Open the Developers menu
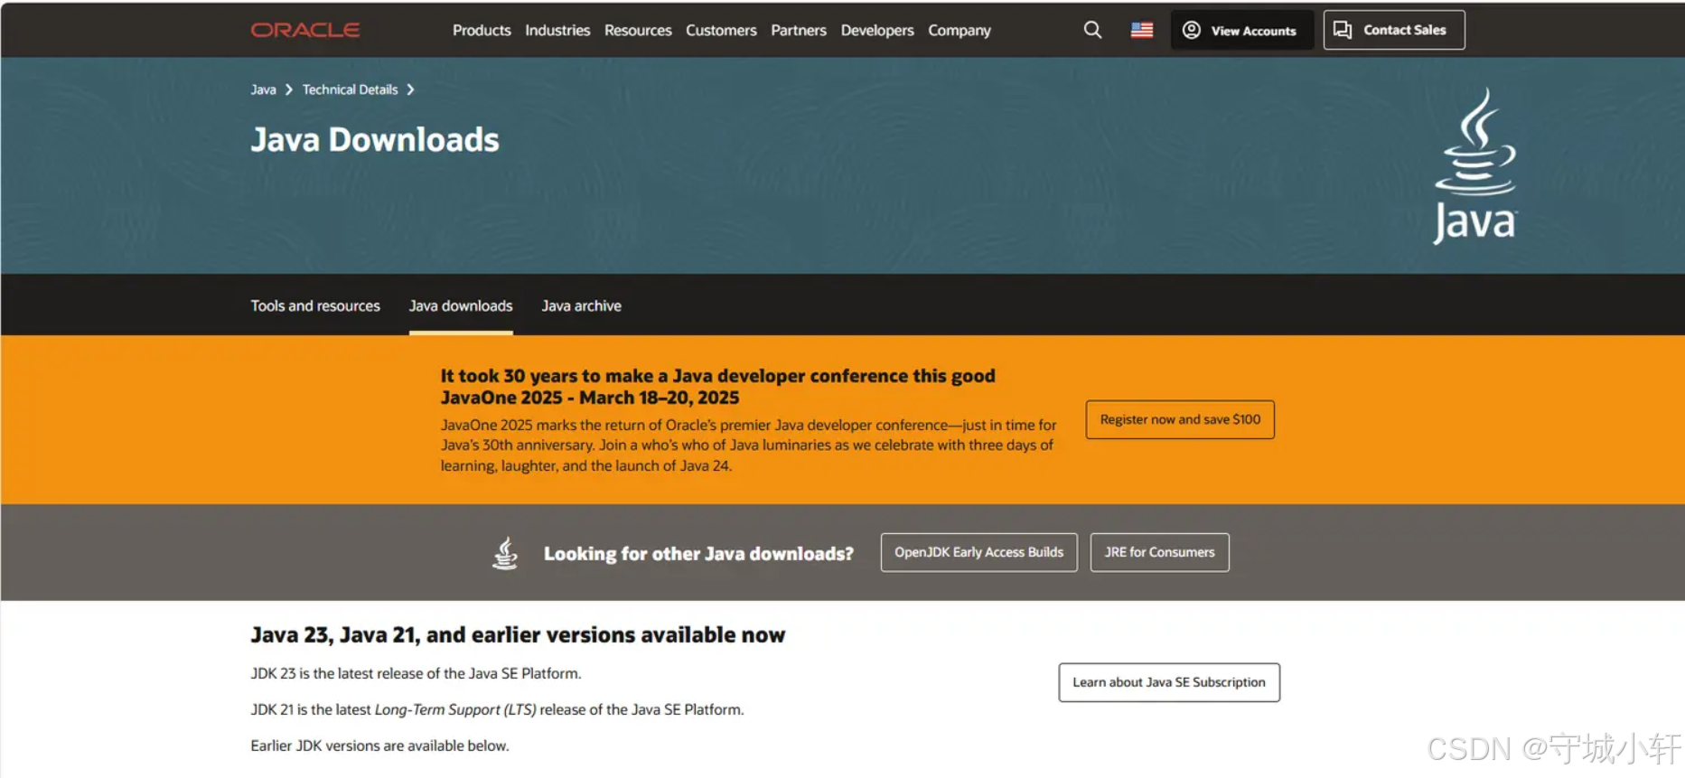The height and width of the screenshot is (778, 1685). tap(877, 30)
